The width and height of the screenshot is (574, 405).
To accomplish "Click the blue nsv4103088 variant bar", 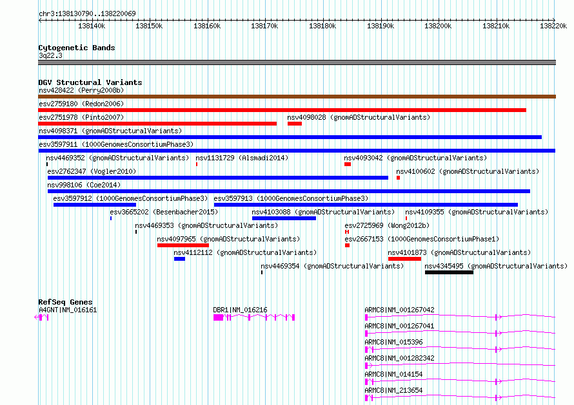I will [284, 218].
